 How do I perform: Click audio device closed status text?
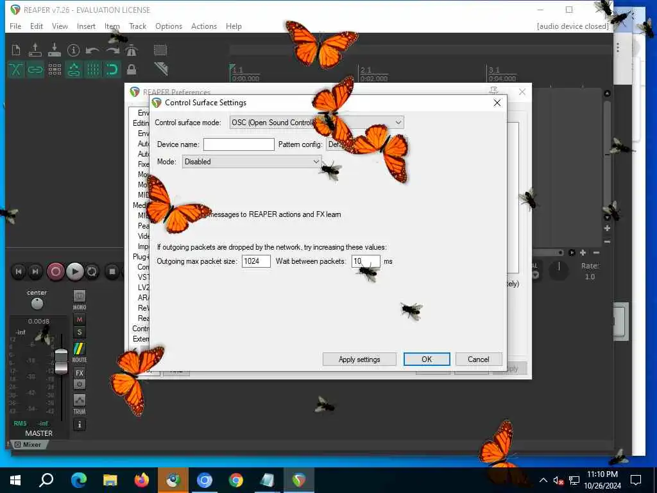tap(572, 26)
